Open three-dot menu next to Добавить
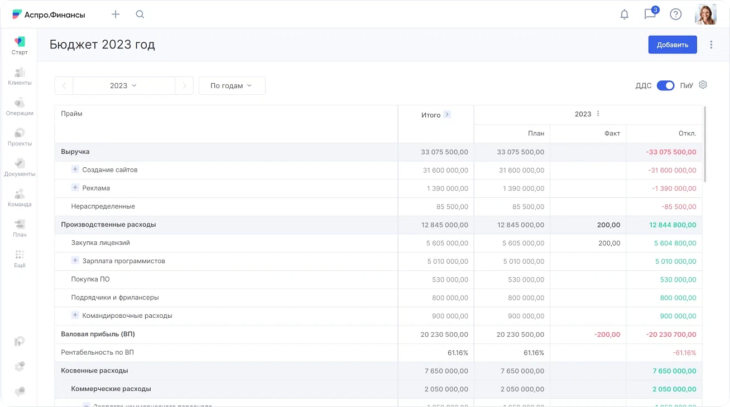Image resolution: width=730 pixels, height=407 pixels. tap(711, 45)
